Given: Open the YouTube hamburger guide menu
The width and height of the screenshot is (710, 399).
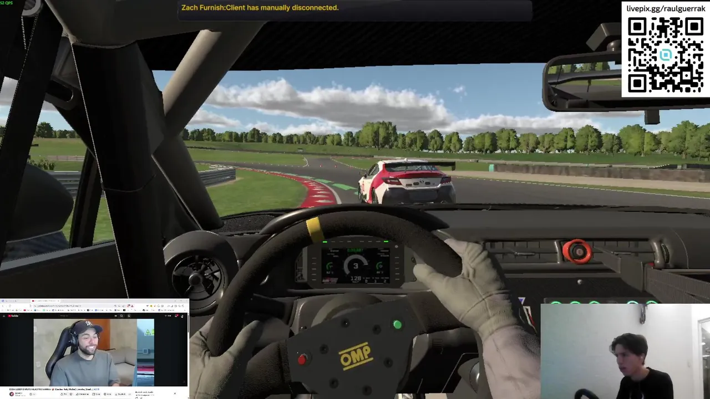Looking at the screenshot, I should (4, 316).
